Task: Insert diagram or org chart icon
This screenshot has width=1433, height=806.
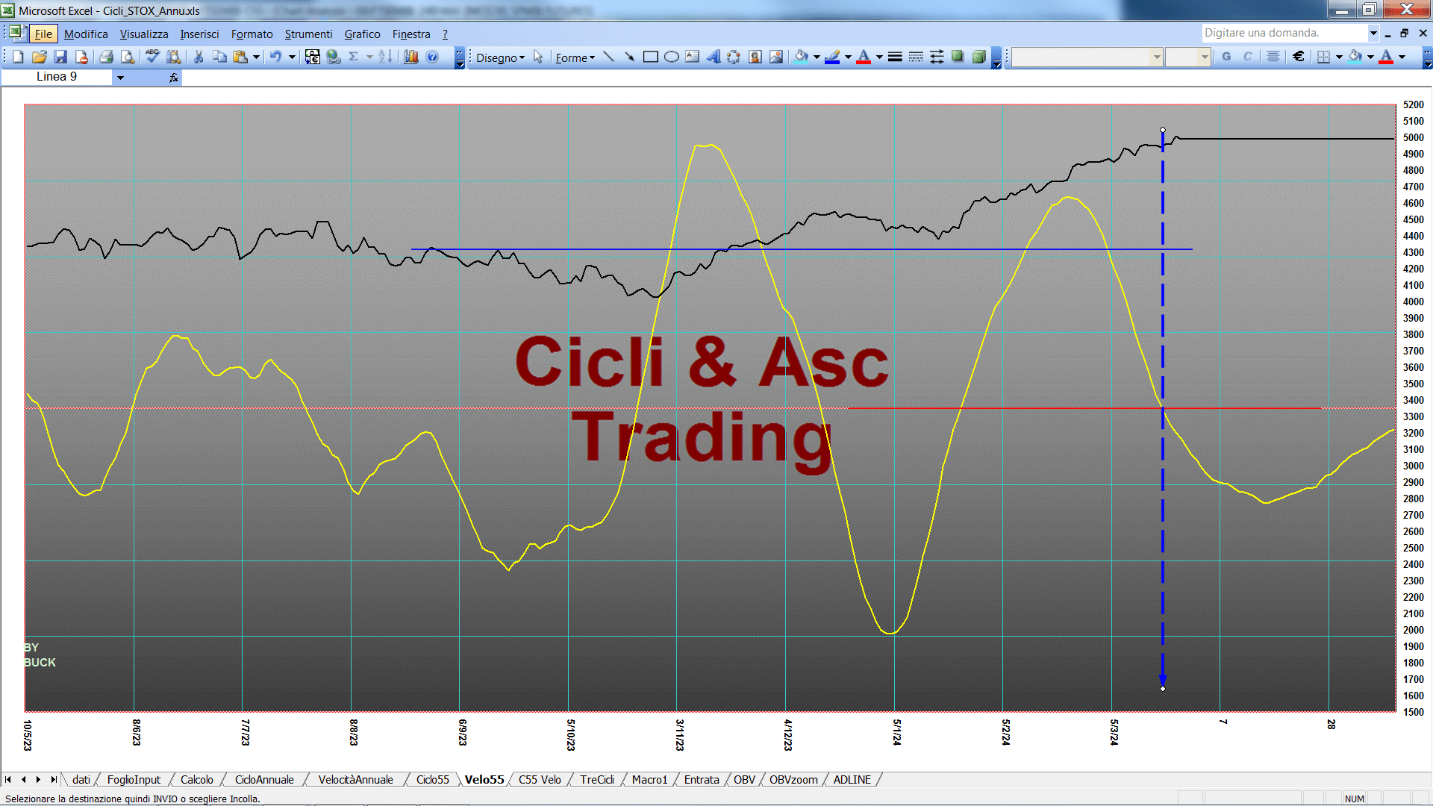Action: tap(734, 57)
